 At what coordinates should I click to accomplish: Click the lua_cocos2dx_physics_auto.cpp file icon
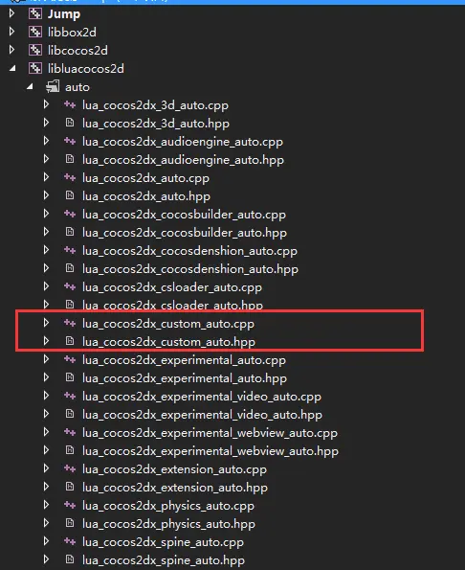click(70, 505)
